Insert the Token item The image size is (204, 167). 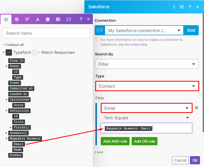point(15,83)
